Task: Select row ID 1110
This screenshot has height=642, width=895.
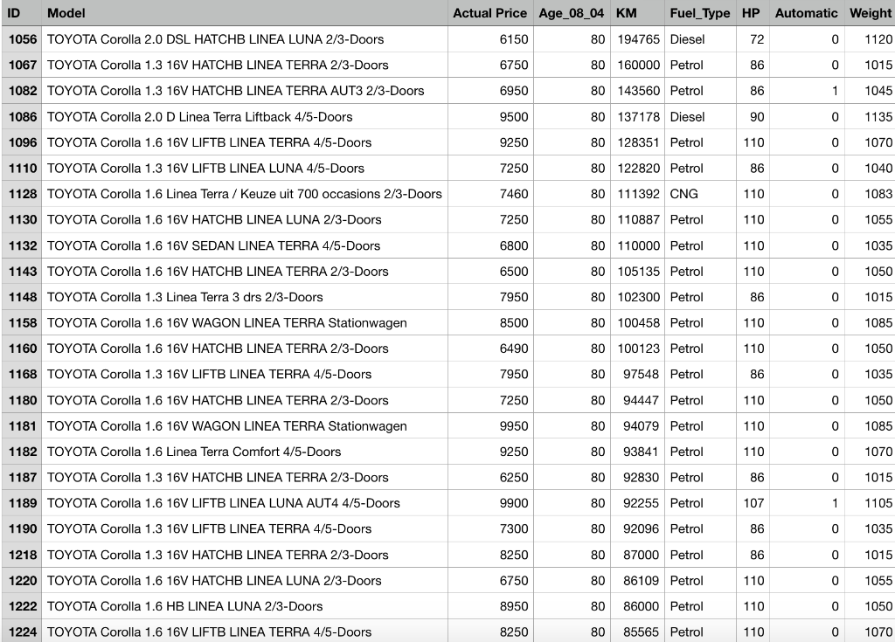Action: (21, 169)
